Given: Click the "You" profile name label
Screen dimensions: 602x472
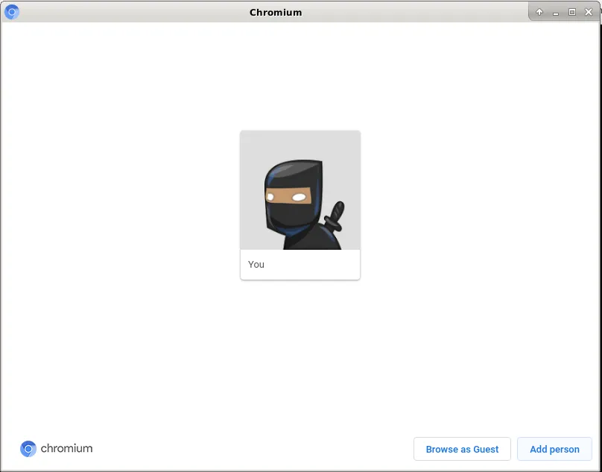Looking at the screenshot, I should pyautogui.click(x=256, y=265).
